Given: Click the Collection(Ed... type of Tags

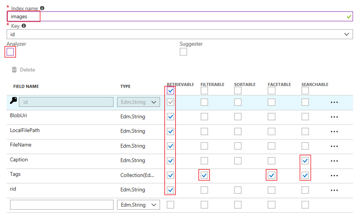Looking at the screenshot, I should point(137,175).
